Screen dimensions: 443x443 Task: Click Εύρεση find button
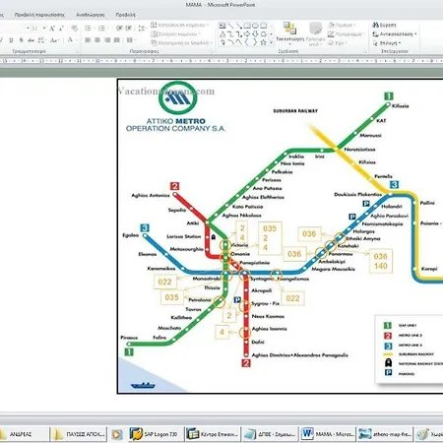click(x=384, y=25)
